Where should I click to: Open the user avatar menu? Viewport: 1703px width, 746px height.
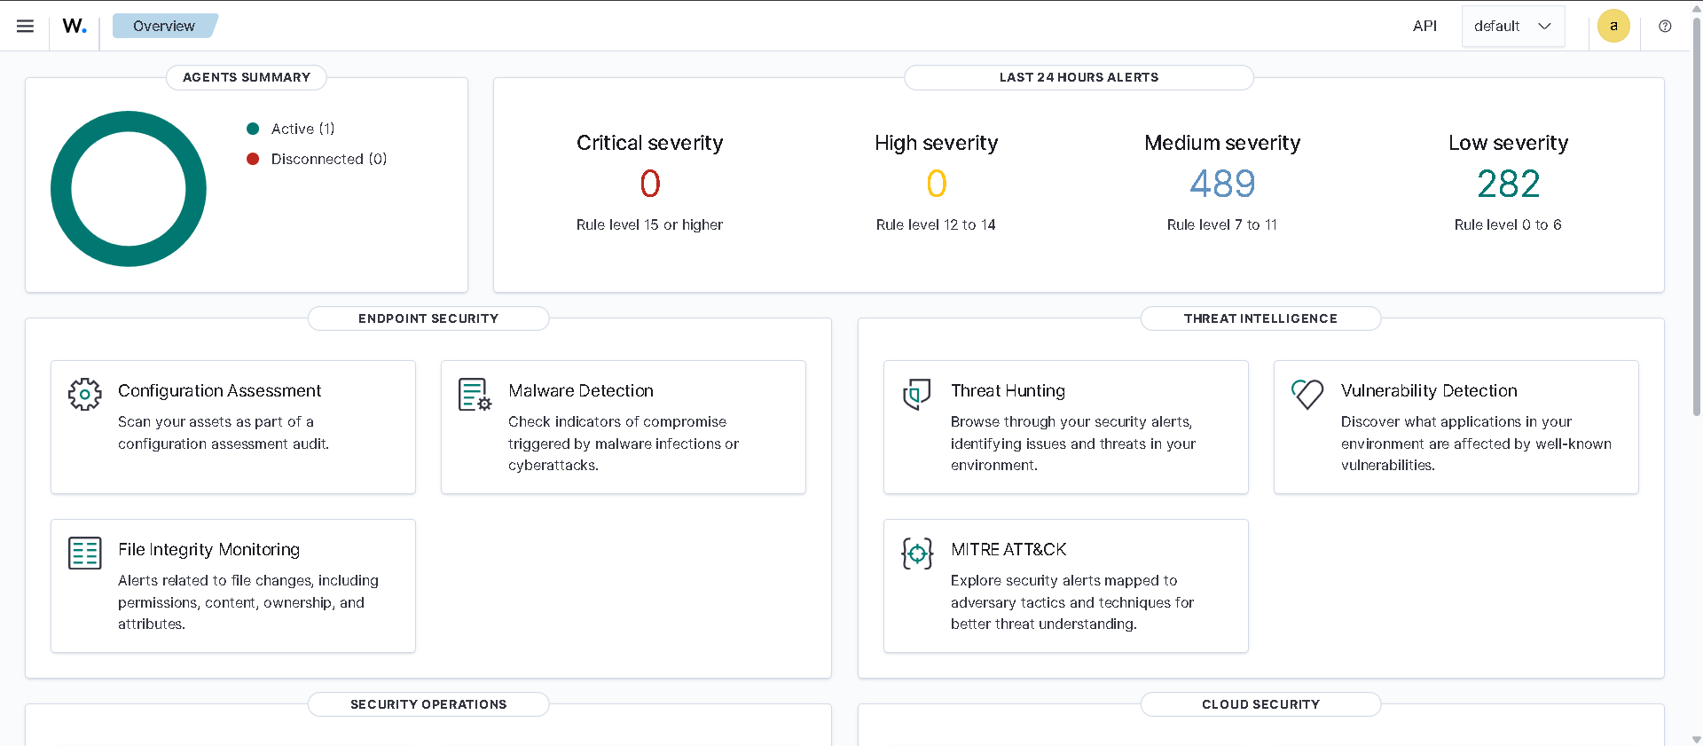click(1613, 26)
